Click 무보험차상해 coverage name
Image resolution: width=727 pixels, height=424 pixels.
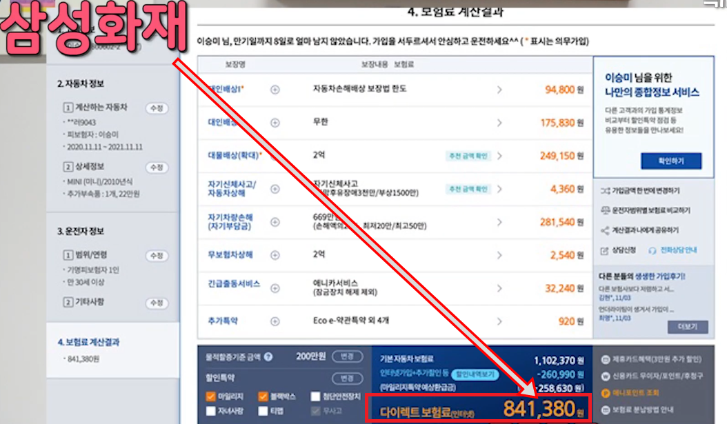coord(230,255)
